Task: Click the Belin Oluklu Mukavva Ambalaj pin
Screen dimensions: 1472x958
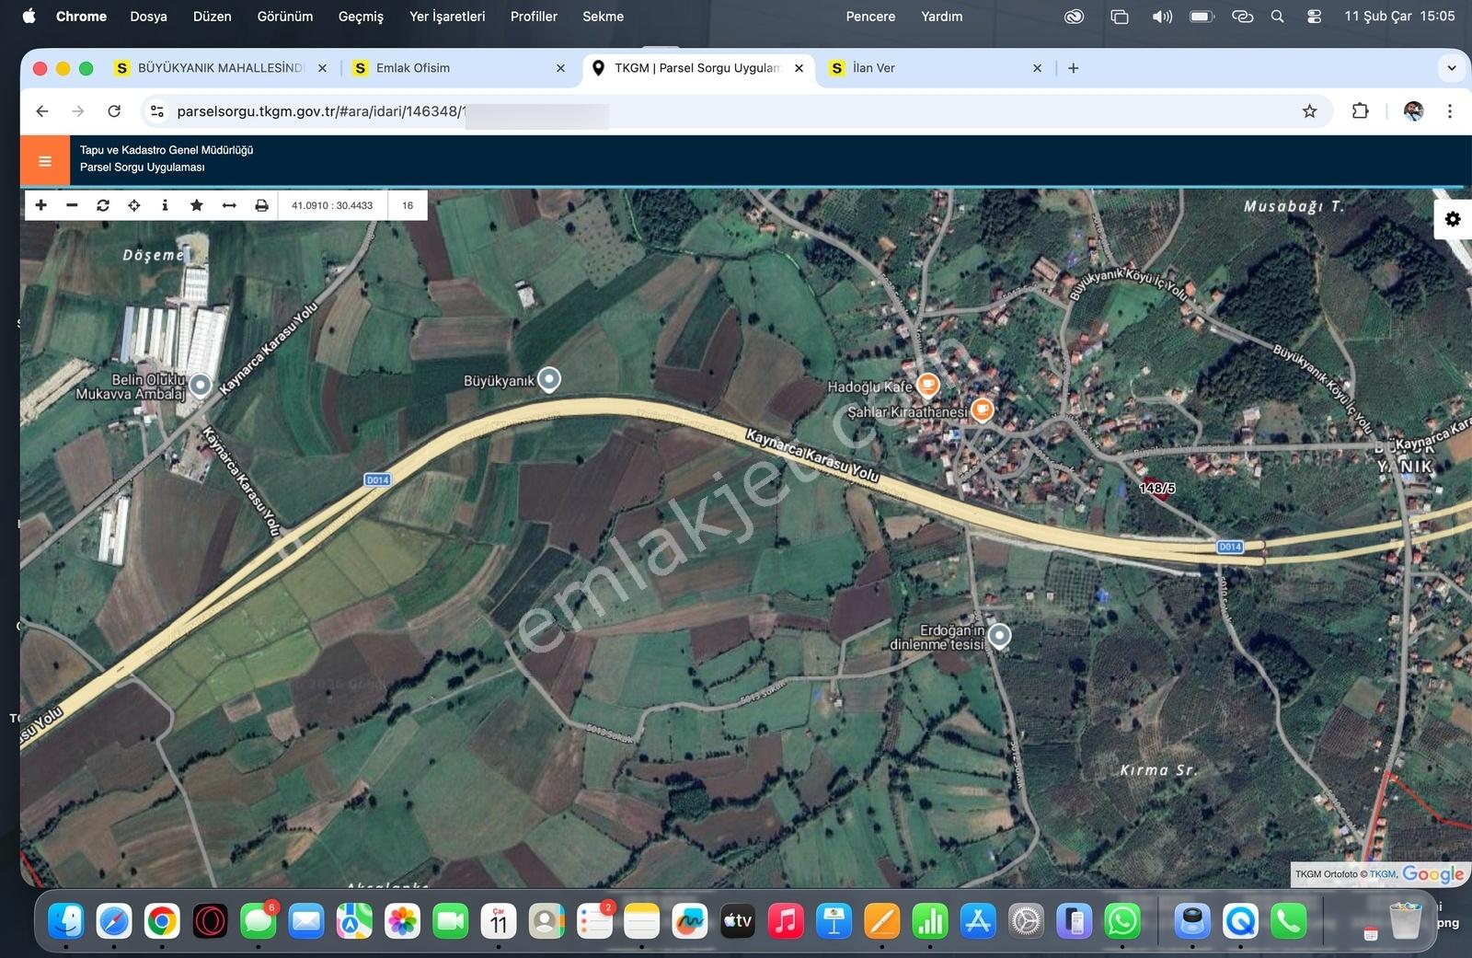Action: (x=201, y=386)
